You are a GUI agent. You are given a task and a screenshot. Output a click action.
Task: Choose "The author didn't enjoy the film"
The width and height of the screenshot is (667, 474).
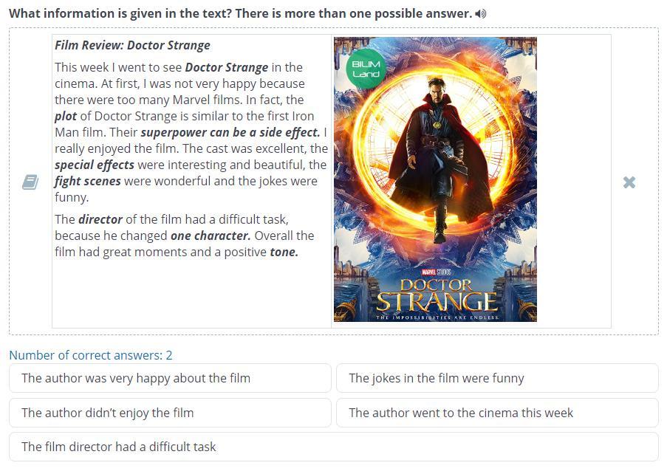click(x=170, y=413)
